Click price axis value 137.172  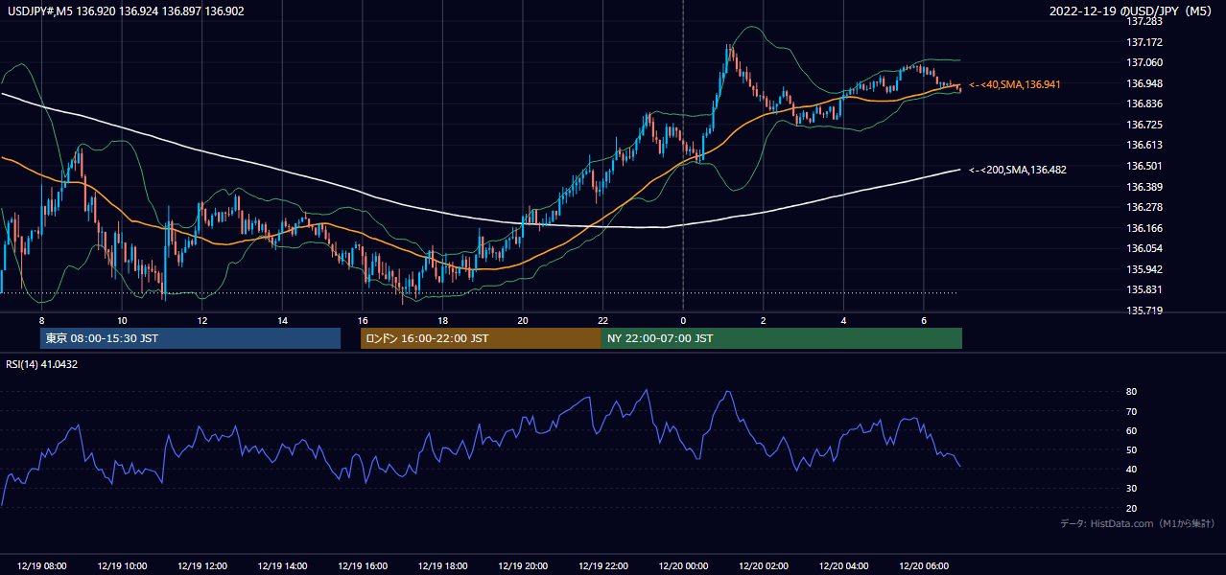click(1143, 42)
